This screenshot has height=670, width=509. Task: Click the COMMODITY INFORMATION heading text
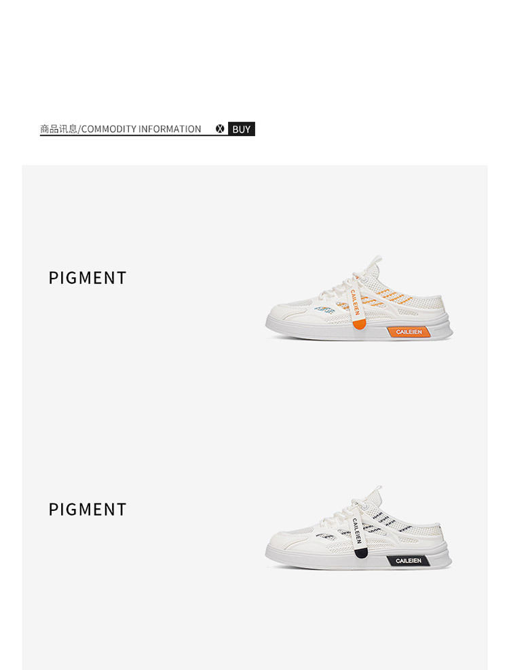point(140,128)
